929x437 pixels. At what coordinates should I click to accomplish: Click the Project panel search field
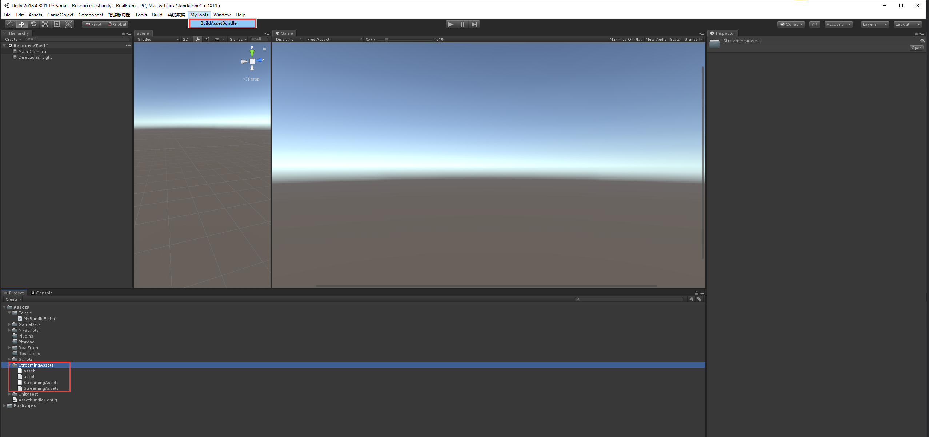pyautogui.click(x=629, y=299)
